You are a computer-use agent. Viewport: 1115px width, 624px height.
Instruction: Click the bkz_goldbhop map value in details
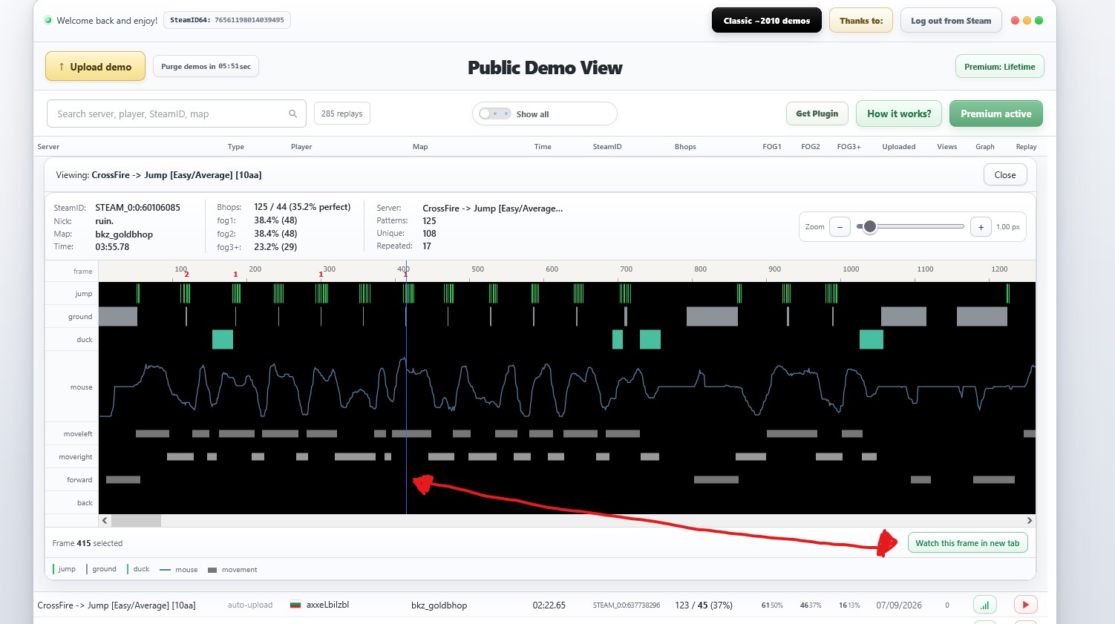tap(124, 234)
